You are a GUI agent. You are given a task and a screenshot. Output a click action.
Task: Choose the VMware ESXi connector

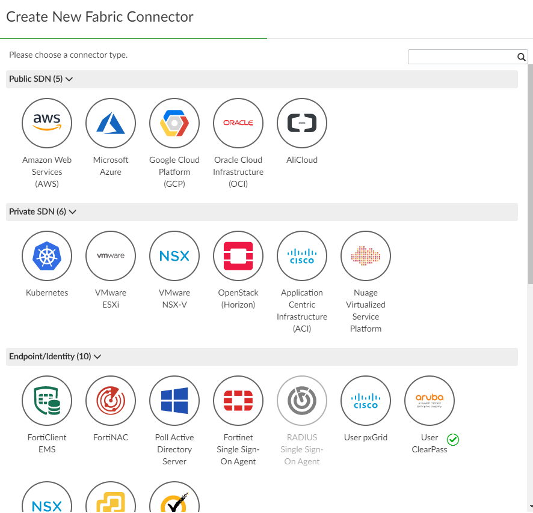(x=111, y=256)
